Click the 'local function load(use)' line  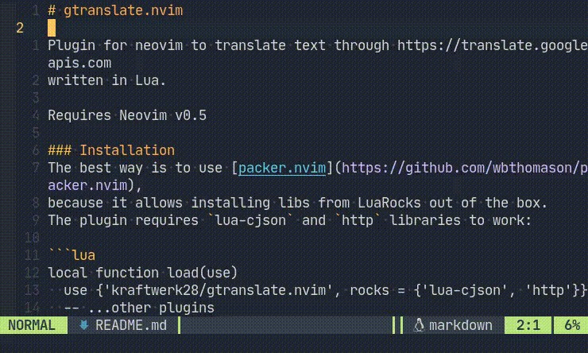coord(142,273)
